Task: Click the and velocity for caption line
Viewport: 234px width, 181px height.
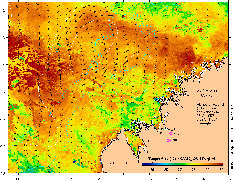Action: (x=208, y=112)
